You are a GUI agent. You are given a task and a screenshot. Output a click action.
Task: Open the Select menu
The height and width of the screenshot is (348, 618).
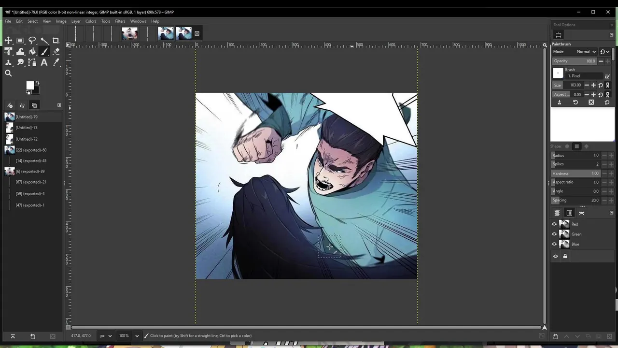pos(32,21)
